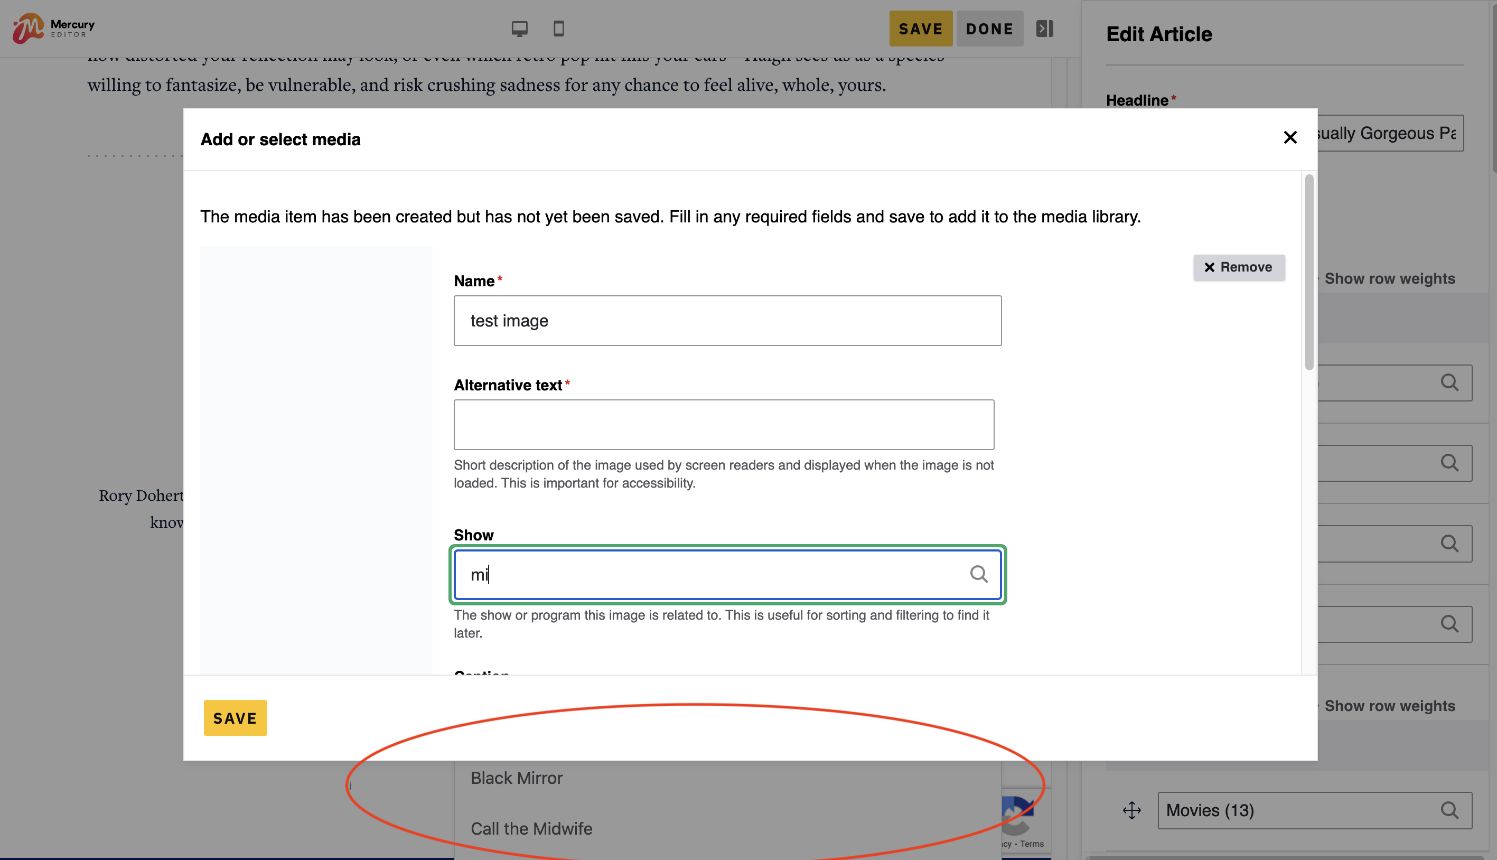Click the search icon inside the Show field
This screenshot has width=1497, height=860.
pos(979,574)
